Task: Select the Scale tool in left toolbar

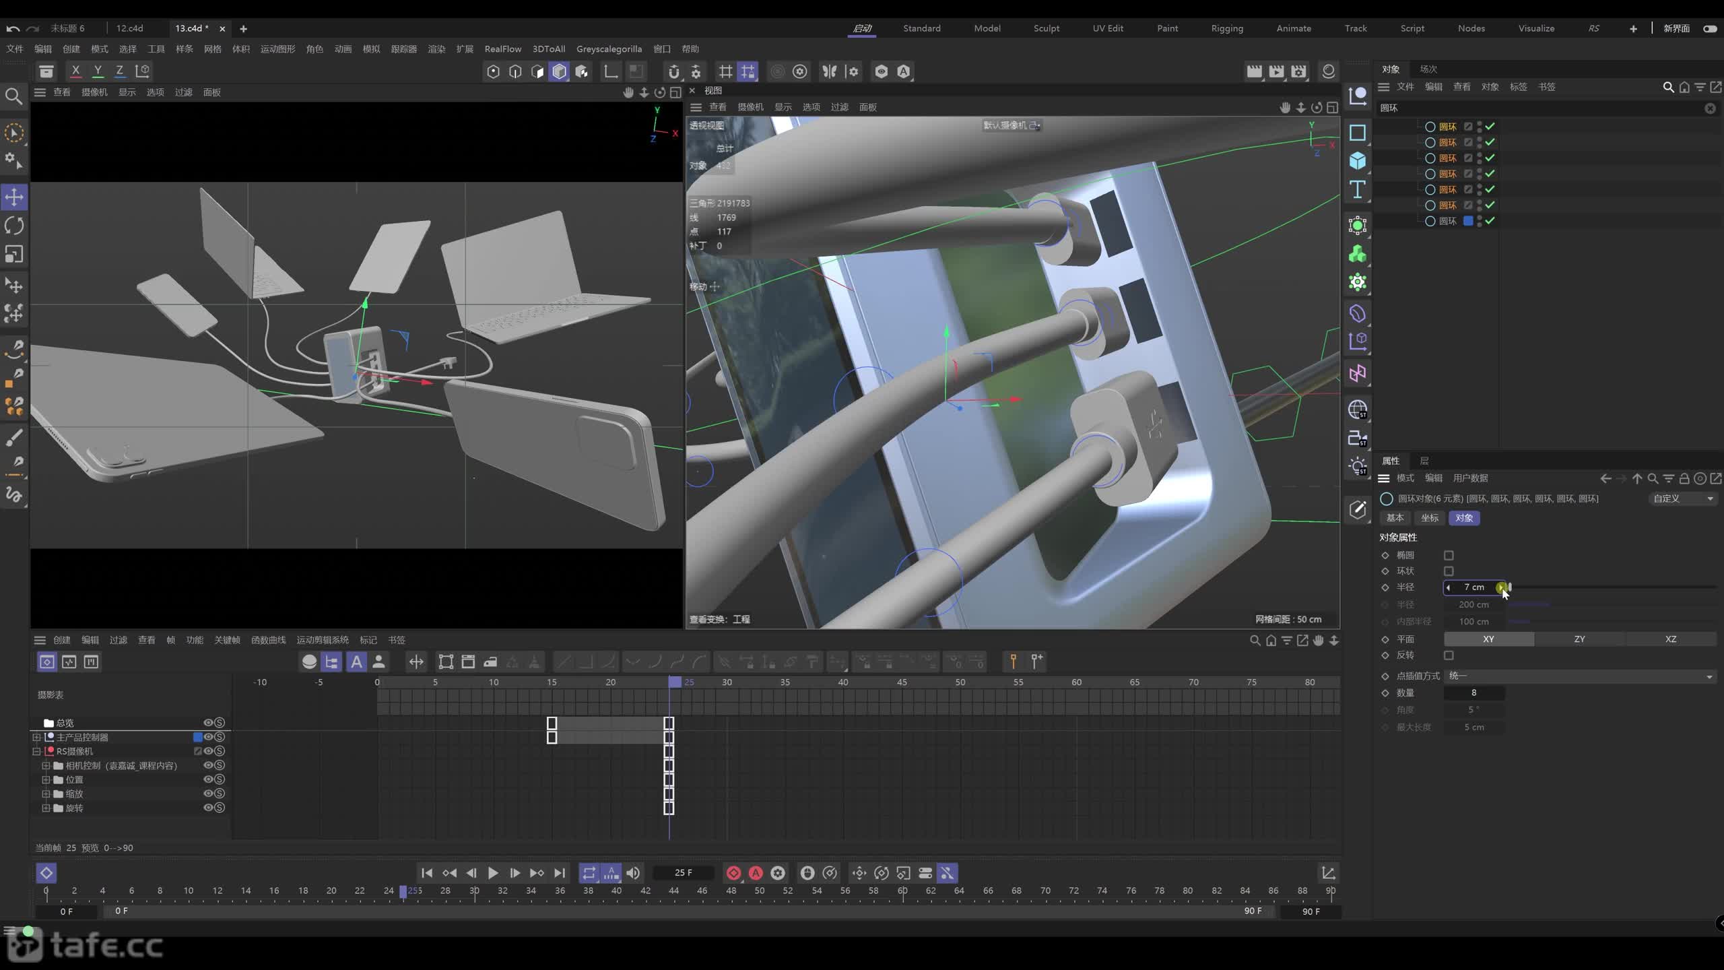Action: 14,254
